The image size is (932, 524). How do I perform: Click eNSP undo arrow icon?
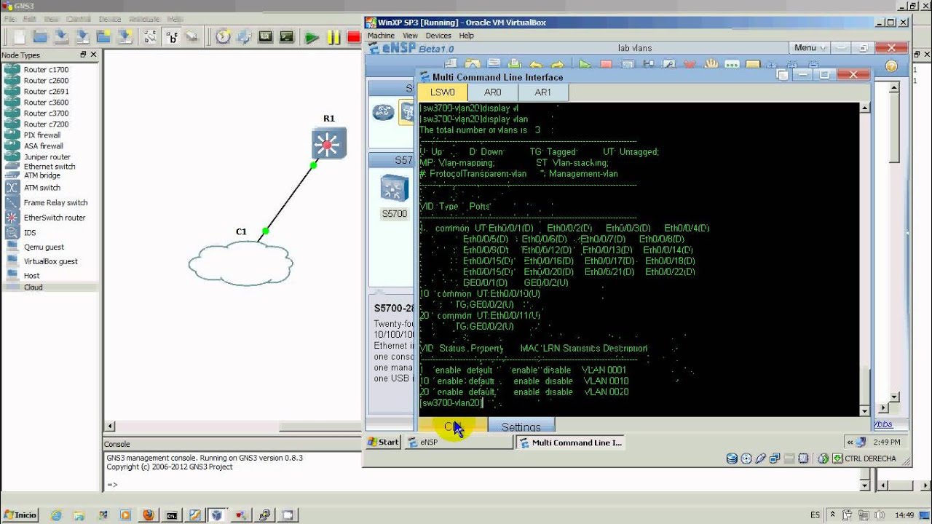[536, 65]
